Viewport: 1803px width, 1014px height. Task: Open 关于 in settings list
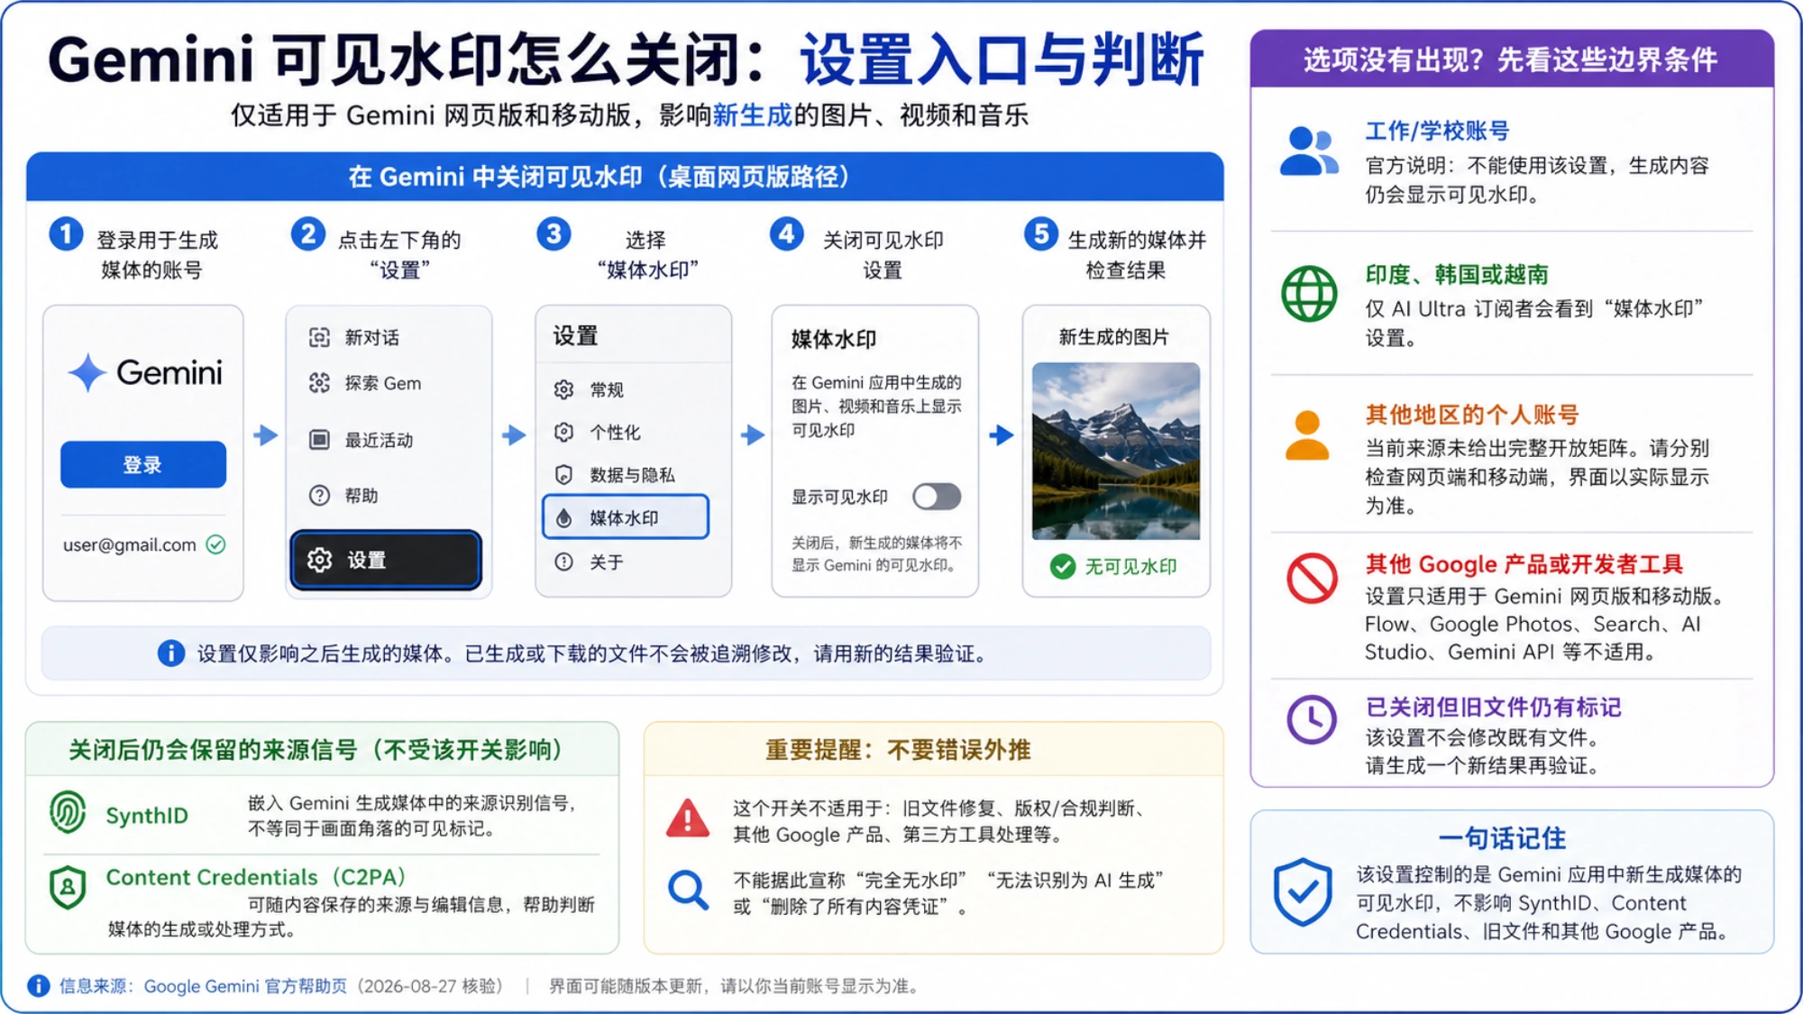click(x=589, y=562)
